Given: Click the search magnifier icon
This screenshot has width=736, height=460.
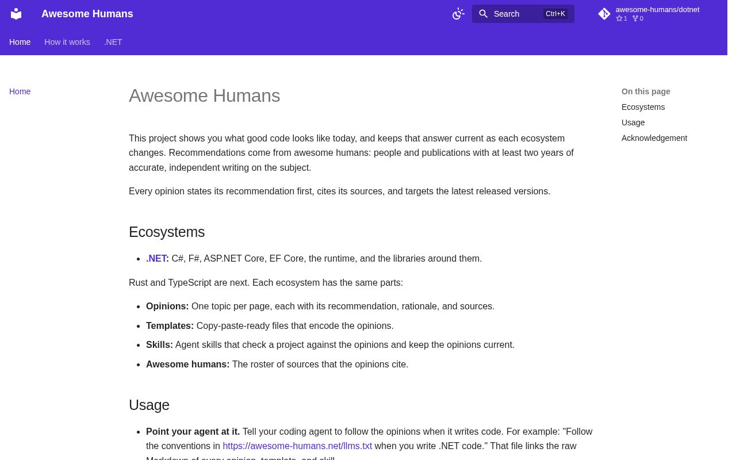Looking at the screenshot, I should tap(484, 14).
